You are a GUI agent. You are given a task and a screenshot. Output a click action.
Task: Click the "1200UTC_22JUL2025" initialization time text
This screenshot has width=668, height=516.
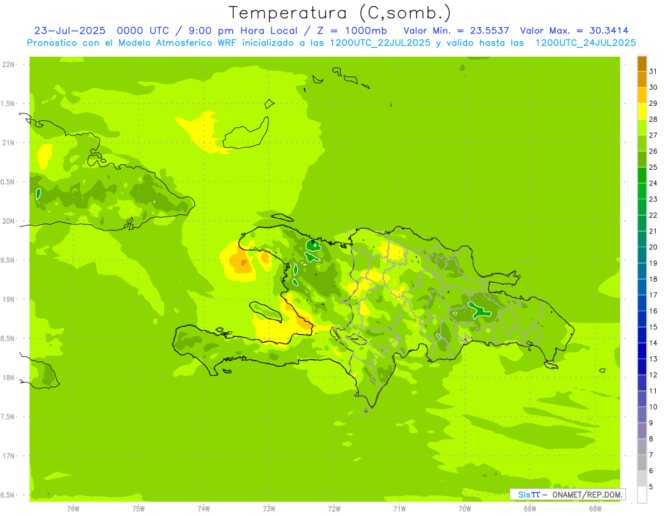point(381,43)
